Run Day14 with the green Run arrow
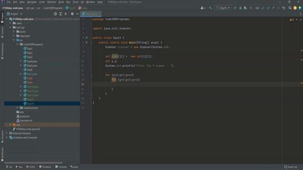This screenshot has width=303, height=170. click(235, 8)
